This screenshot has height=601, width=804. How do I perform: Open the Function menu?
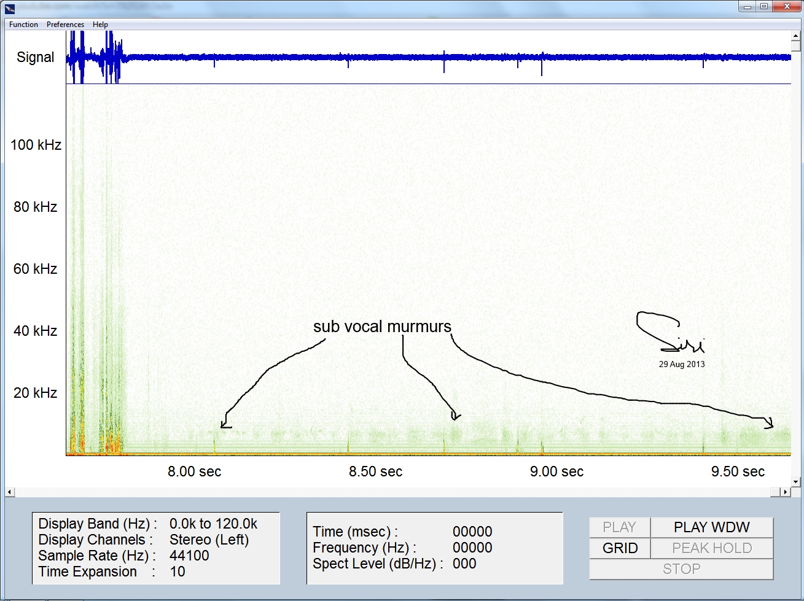point(23,25)
